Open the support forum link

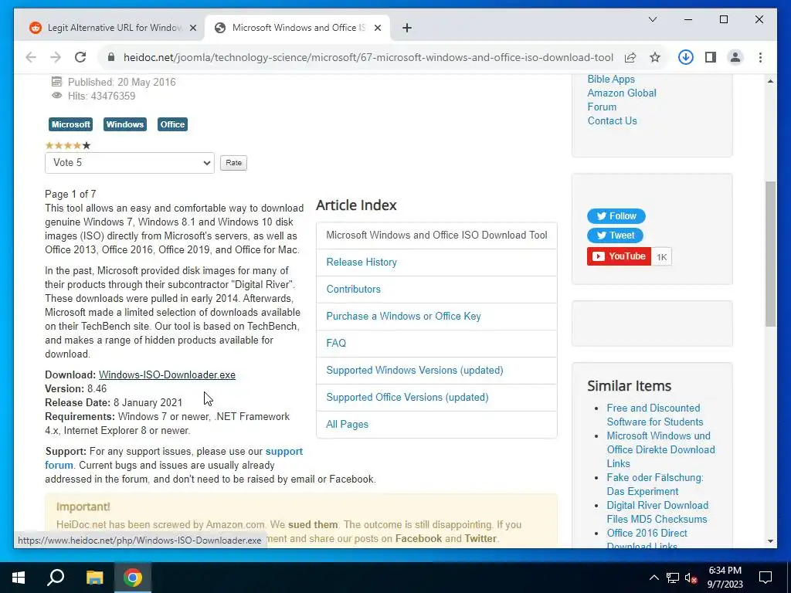tap(284, 451)
